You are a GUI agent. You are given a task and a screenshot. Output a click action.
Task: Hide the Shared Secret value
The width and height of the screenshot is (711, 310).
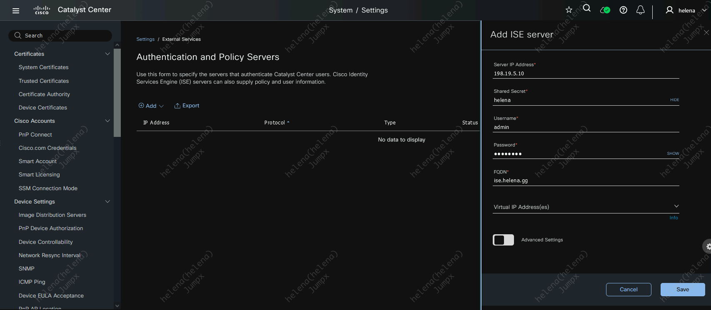[x=674, y=100]
